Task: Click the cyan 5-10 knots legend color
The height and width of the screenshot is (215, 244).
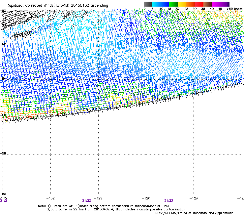Action: [x=156, y=4]
